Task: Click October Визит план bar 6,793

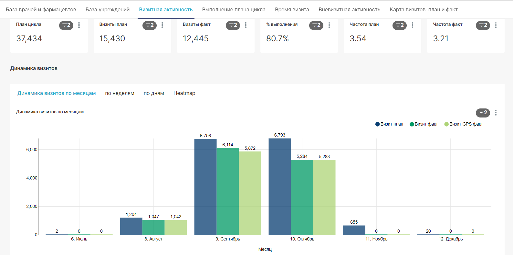Action: coord(280,187)
